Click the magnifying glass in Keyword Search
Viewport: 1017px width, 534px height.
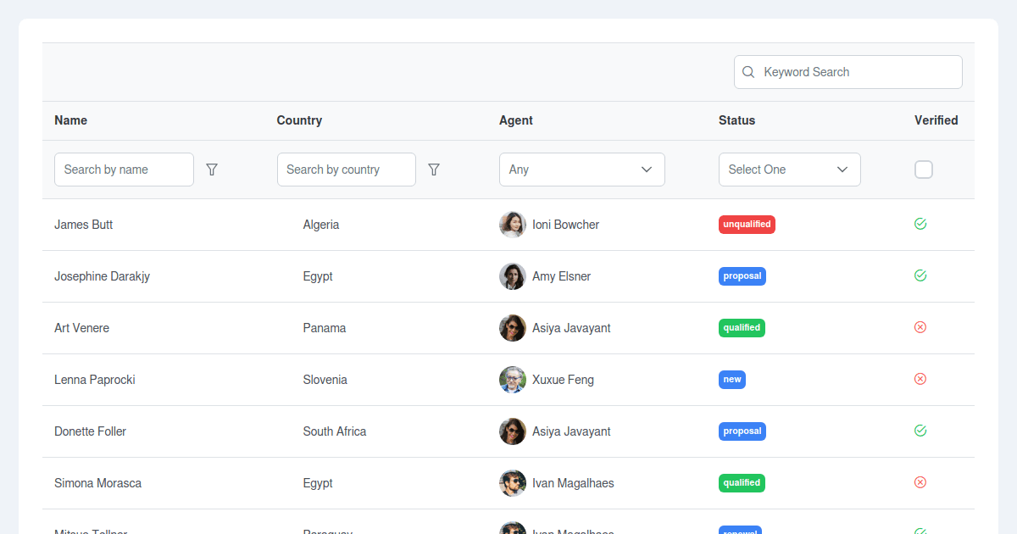(748, 72)
